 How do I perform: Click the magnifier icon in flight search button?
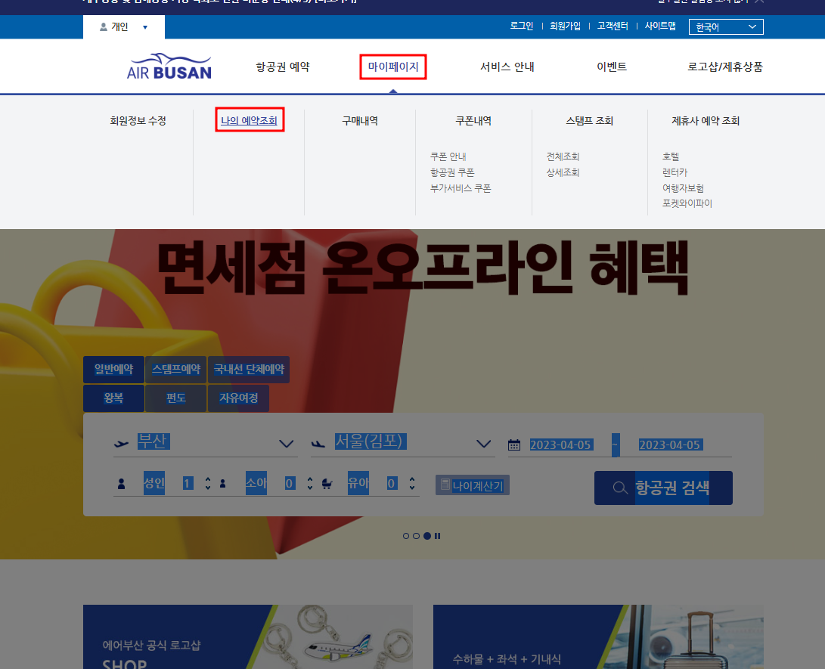click(619, 488)
